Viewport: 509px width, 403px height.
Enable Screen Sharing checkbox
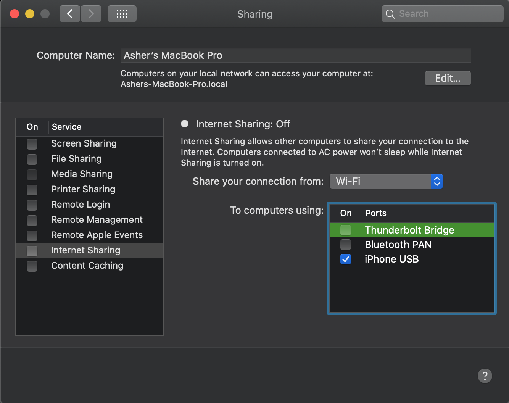[x=32, y=144]
